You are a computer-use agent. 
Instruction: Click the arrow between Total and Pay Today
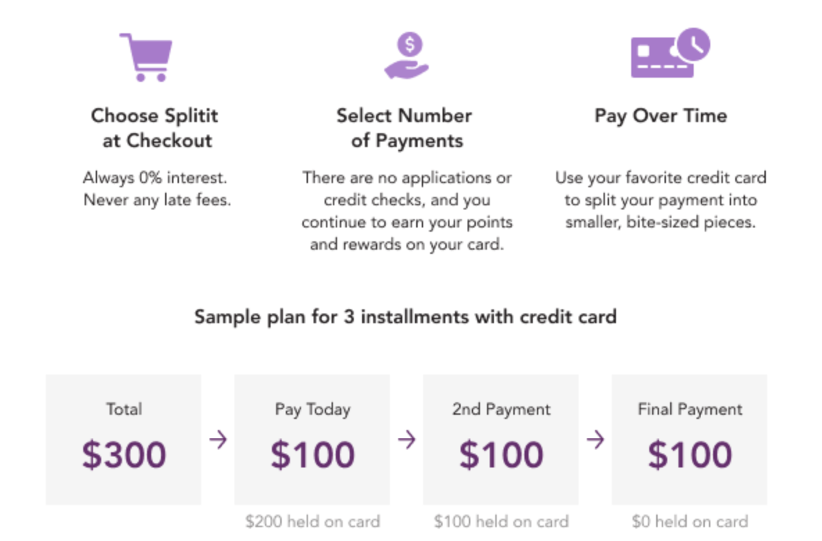tap(218, 439)
